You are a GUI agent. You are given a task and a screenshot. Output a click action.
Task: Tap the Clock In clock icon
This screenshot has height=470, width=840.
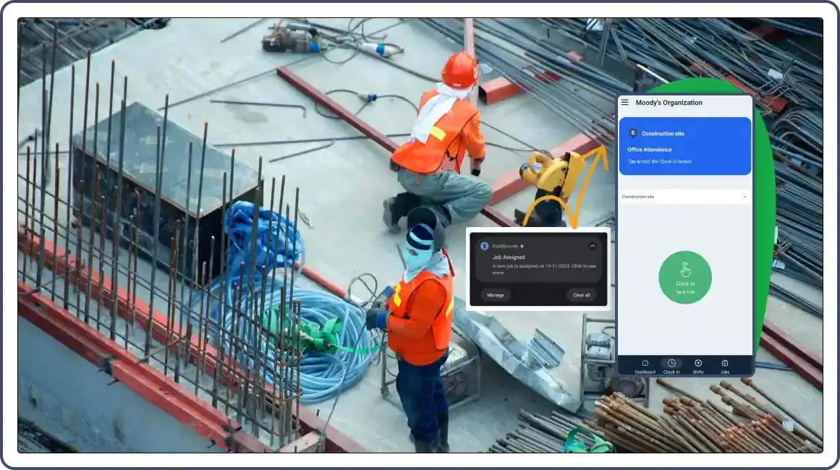[671, 362]
